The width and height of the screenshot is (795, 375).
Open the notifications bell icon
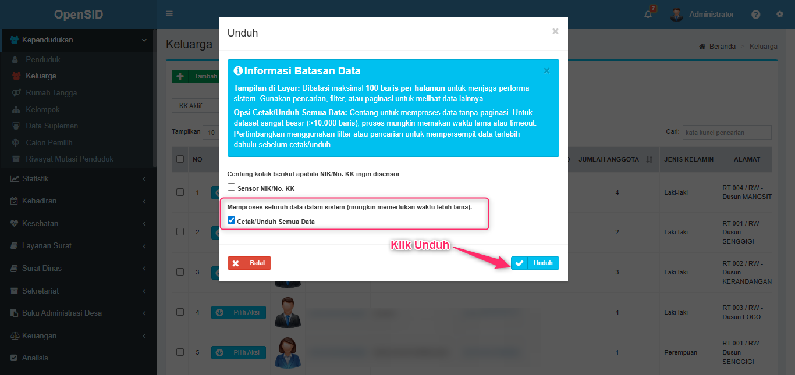(648, 15)
